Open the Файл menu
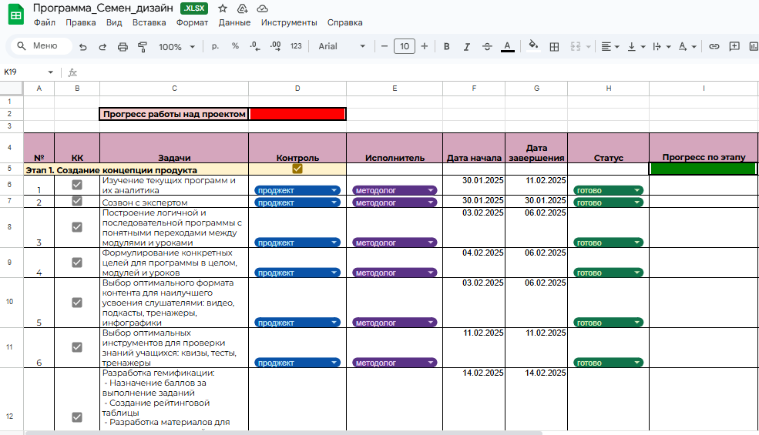759x435 pixels. point(45,23)
